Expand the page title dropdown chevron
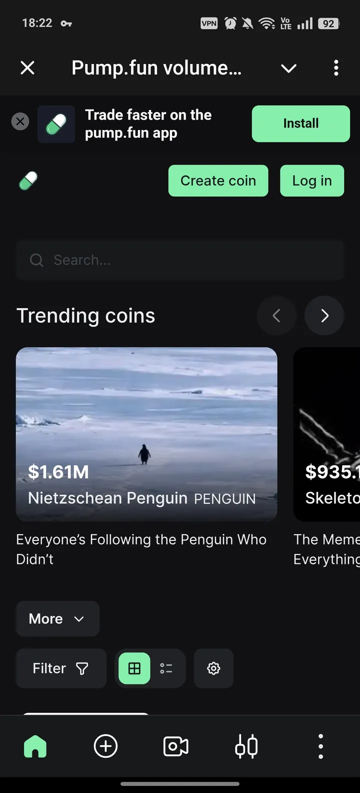This screenshot has height=793, width=360. [288, 68]
